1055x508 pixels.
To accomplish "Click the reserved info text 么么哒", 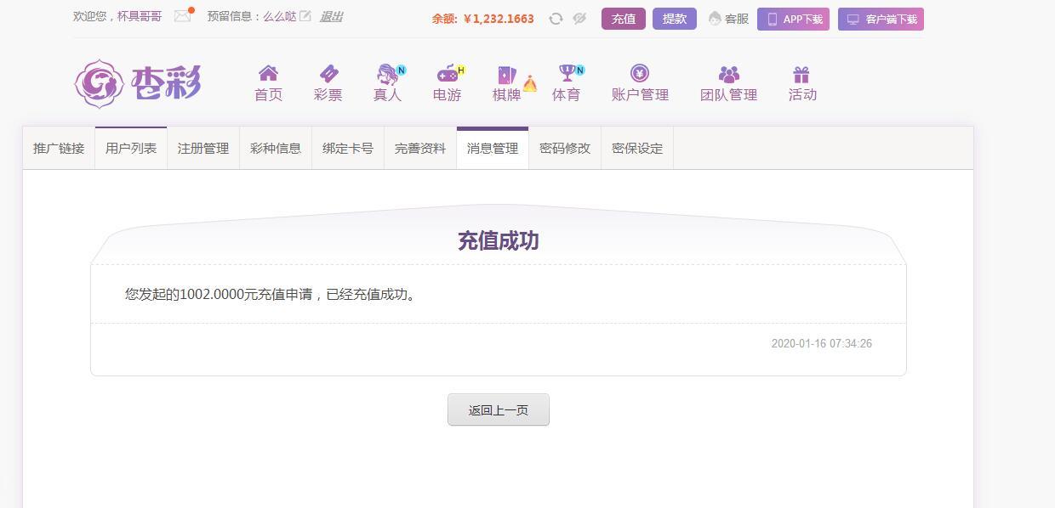I will pyautogui.click(x=280, y=16).
